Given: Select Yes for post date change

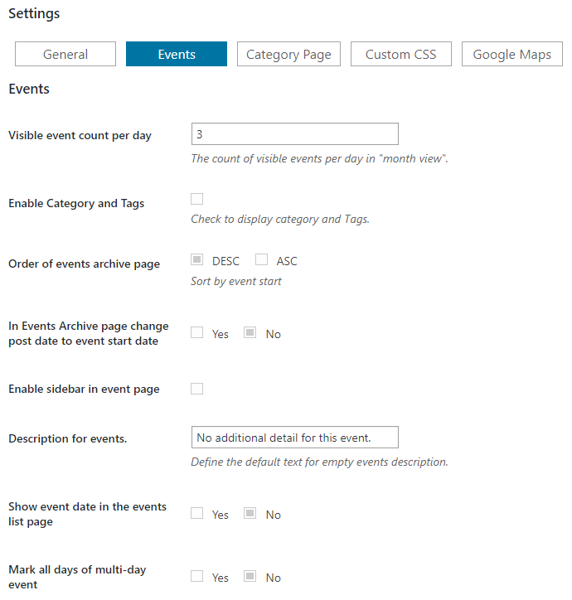Looking at the screenshot, I should [196, 332].
